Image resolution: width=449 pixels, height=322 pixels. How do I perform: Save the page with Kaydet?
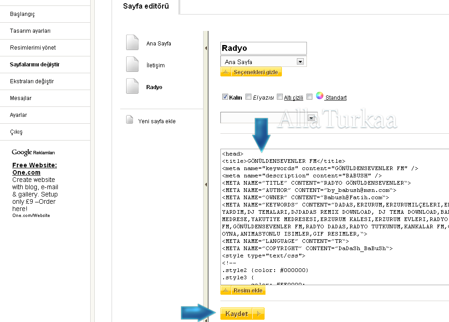(x=237, y=313)
